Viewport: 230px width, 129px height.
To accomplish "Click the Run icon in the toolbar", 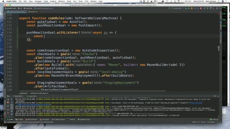I will coord(186,8).
